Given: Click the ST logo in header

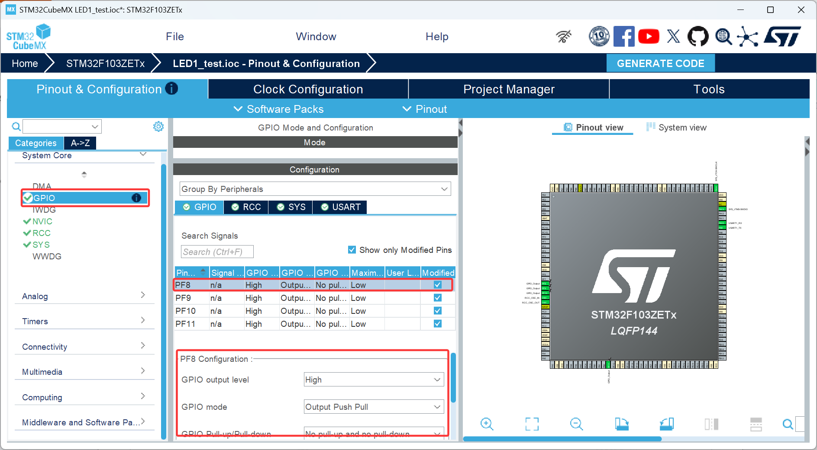Looking at the screenshot, I should pos(782,36).
